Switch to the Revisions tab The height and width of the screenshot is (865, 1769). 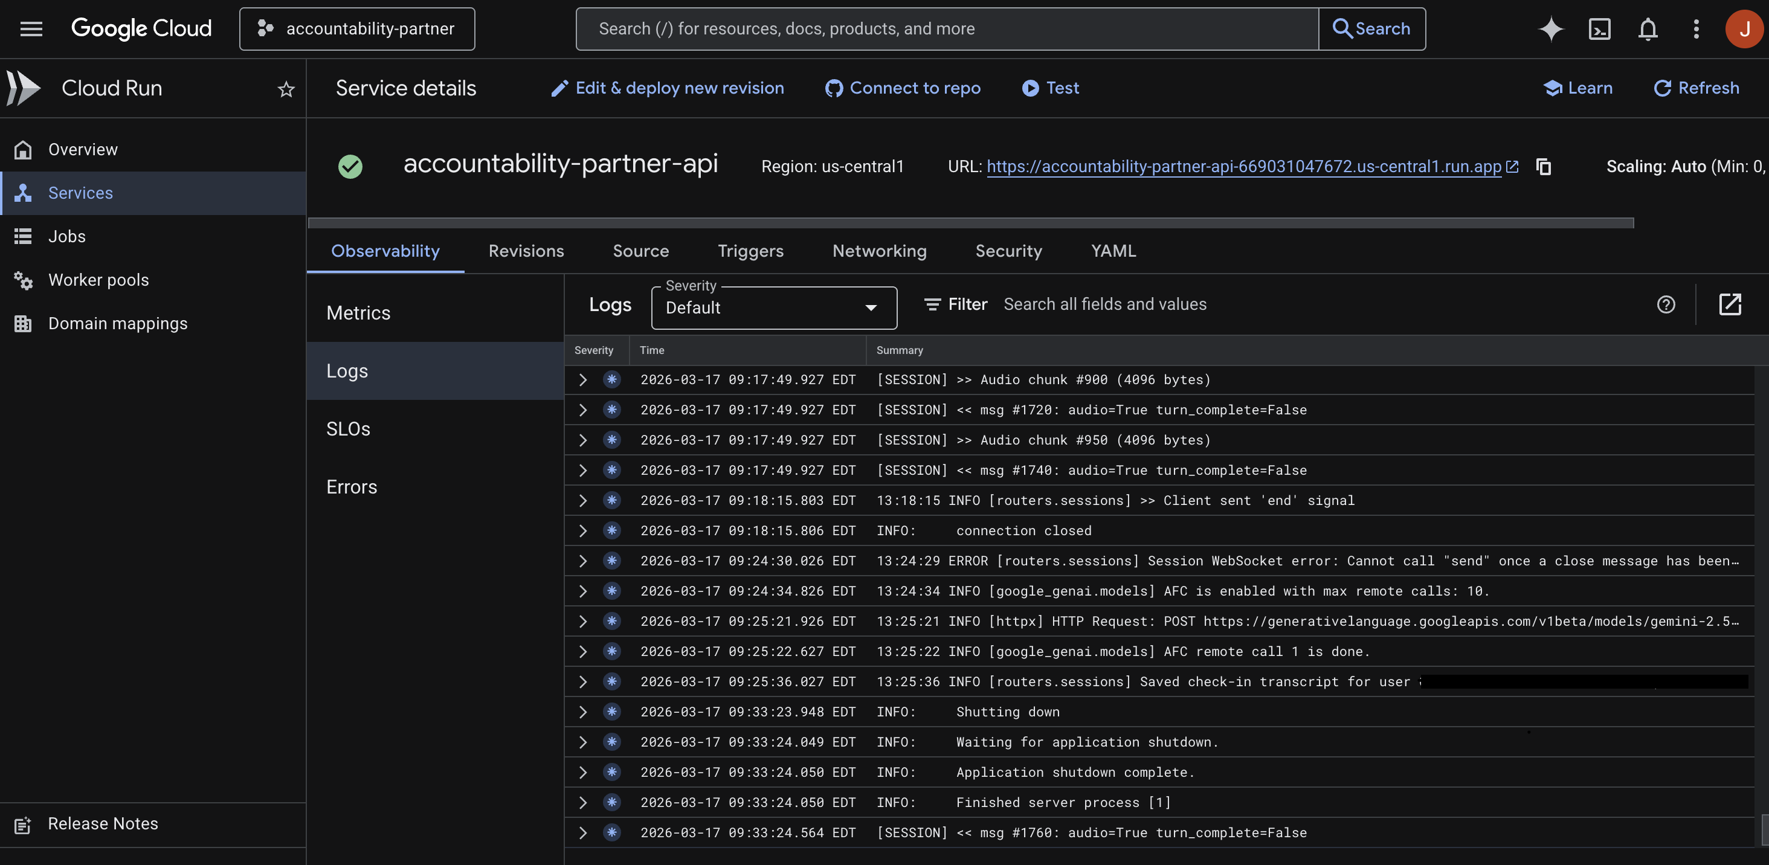point(526,251)
